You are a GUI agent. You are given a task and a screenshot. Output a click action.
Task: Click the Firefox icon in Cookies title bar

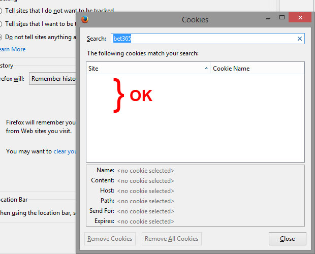[x=85, y=19]
